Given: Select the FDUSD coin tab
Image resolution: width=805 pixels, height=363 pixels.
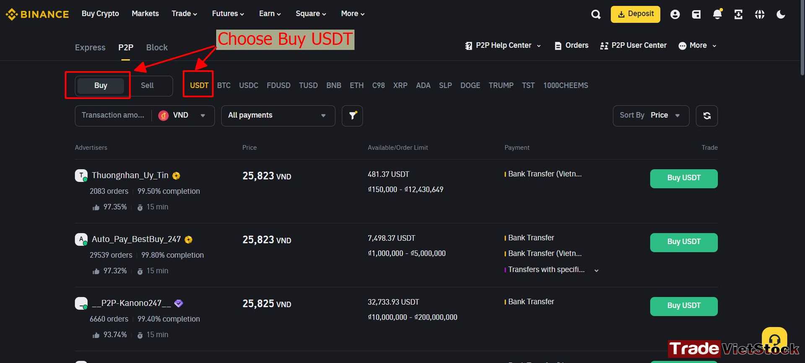Looking at the screenshot, I should tap(278, 86).
